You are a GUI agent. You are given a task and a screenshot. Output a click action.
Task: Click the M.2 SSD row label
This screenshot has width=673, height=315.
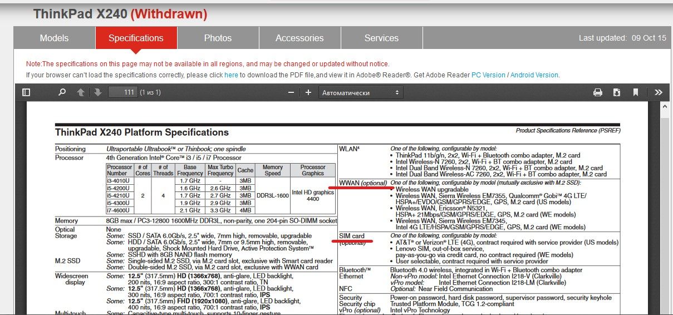[68, 261]
